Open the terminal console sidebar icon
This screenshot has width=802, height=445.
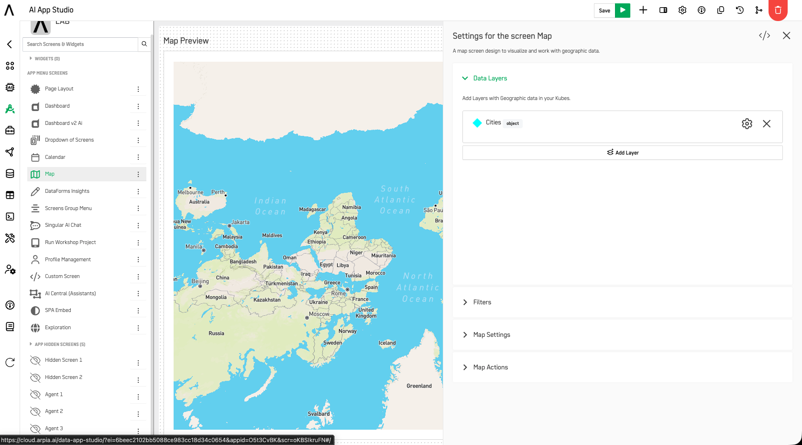pyautogui.click(x=10, y=216)
